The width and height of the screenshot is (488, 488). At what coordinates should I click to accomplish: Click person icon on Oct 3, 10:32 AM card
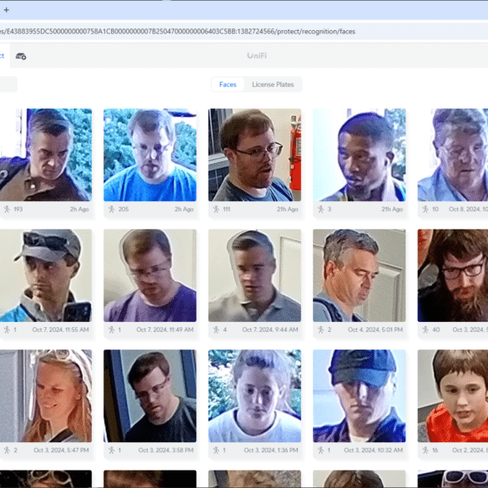(x=321, y=450)
